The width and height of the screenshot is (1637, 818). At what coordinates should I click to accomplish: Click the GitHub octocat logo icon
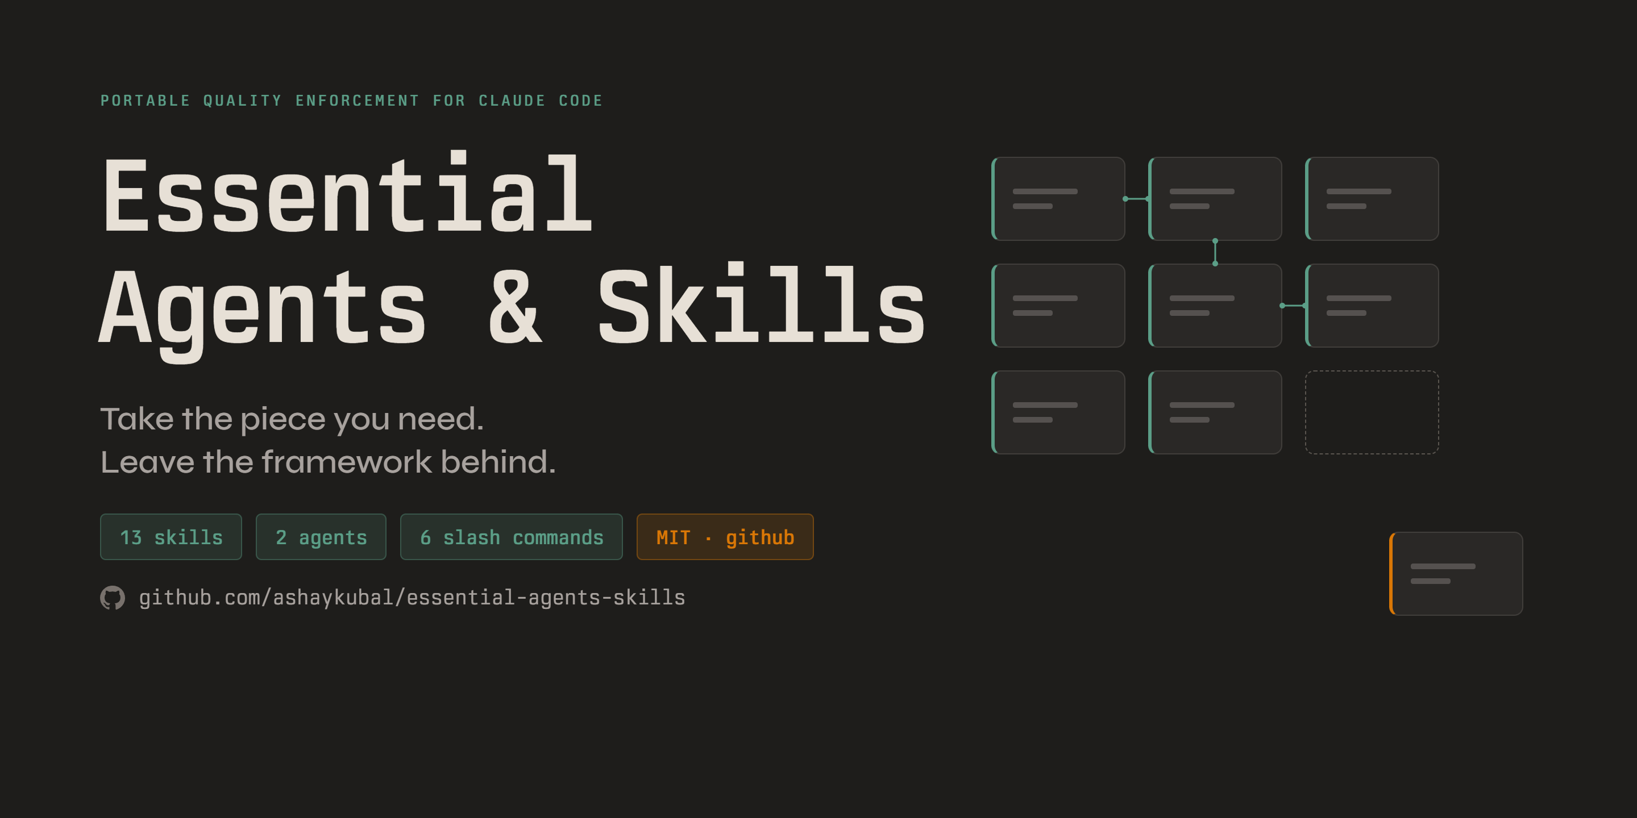pyautogui.click(x=113, y=598)
